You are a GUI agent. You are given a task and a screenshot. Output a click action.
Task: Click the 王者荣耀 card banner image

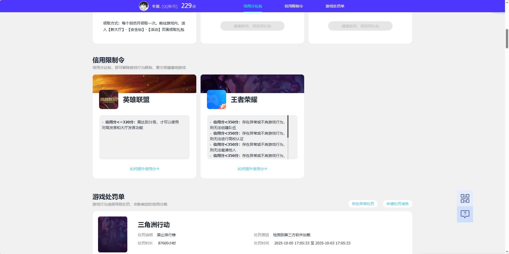pyautogui.click(x=252, y=84)
